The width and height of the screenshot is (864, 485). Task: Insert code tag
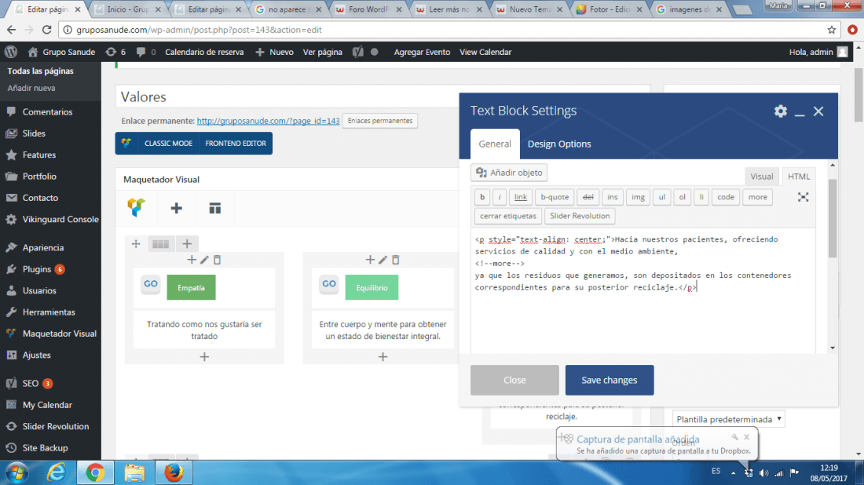pos(726,197)
